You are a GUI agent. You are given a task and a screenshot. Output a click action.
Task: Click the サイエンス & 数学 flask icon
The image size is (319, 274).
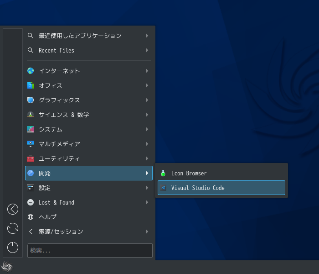(x=31, y=115)
